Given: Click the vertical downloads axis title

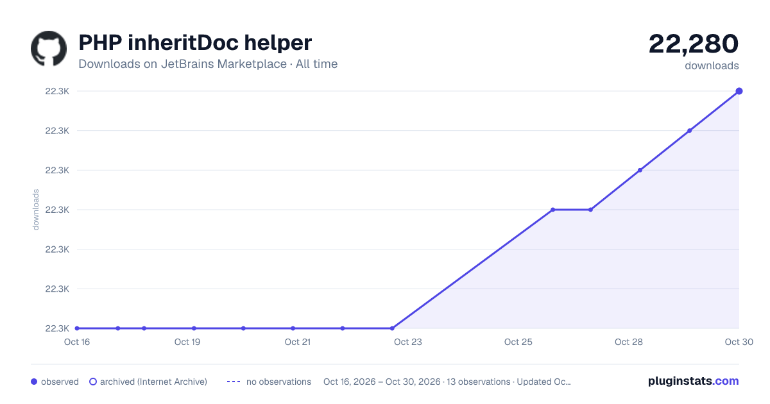Looking at the screenshot, I should 36,210.
